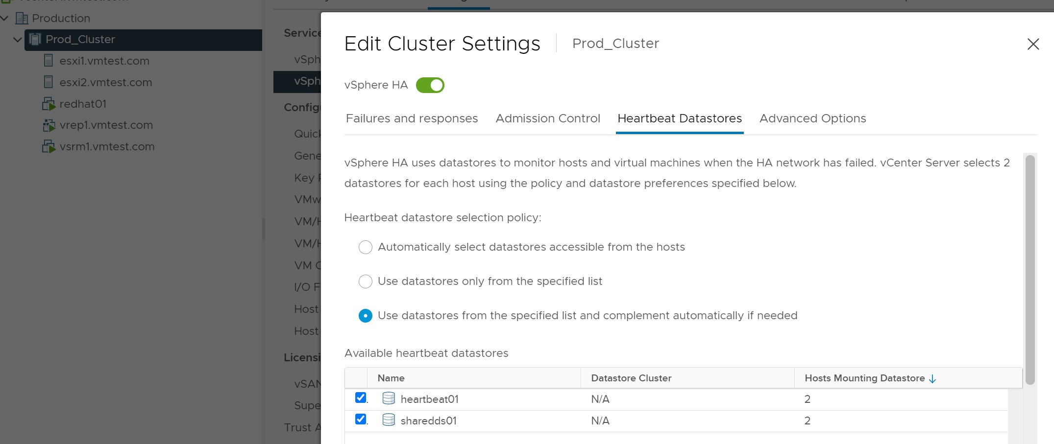Screen dimensions: 1054x444
Task: Click the esxi1.vmtest.com host icon
Action: tap(48, 61)
